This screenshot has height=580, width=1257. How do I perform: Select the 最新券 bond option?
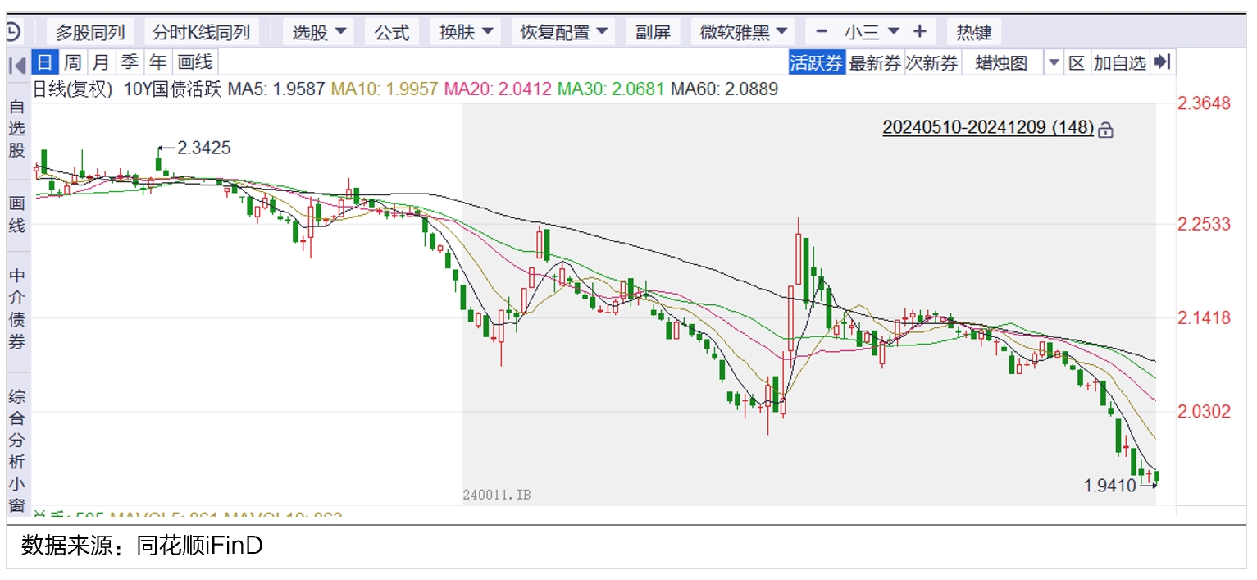tap(874, 62)
